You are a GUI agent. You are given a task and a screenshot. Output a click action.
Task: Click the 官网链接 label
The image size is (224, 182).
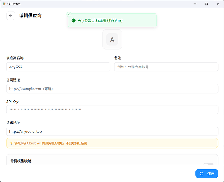point(13,80)
